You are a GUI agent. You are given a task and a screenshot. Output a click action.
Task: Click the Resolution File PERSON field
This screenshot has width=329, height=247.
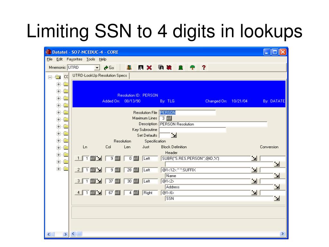point(187,113)
